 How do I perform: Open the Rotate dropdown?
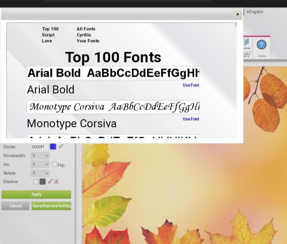point(40,173)
